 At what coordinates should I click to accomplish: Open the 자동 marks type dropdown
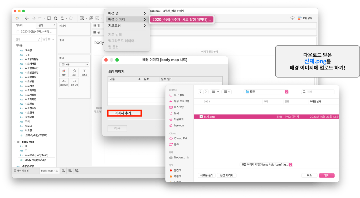74,64
